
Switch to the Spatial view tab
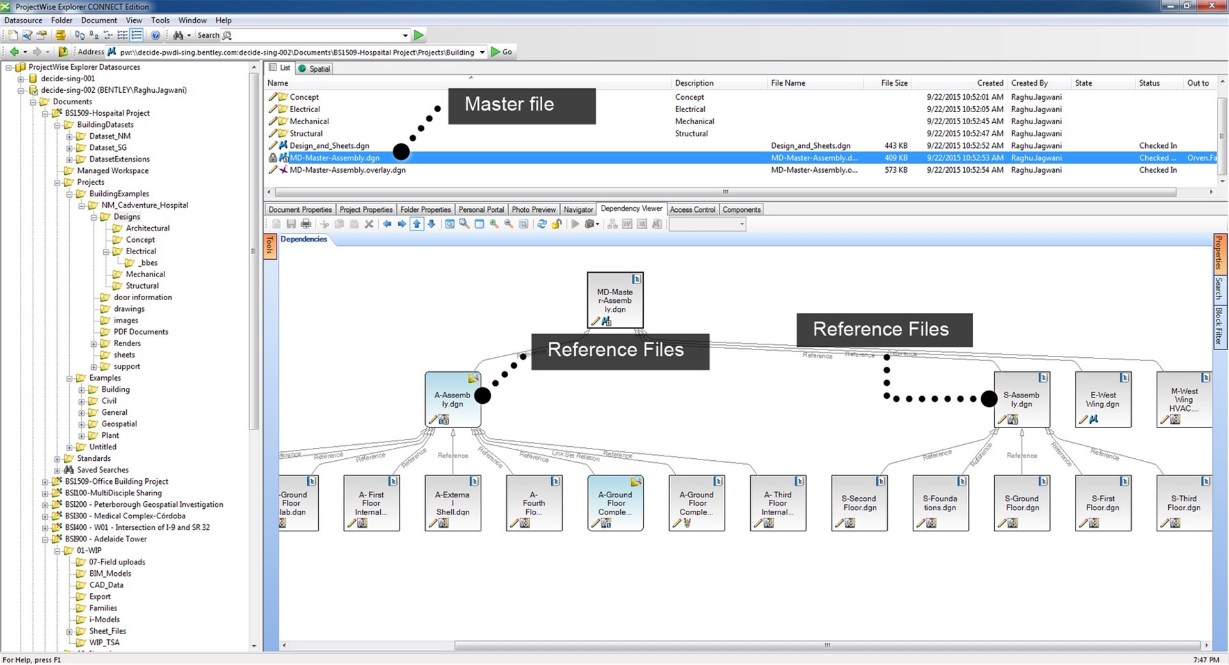[314, 68]
